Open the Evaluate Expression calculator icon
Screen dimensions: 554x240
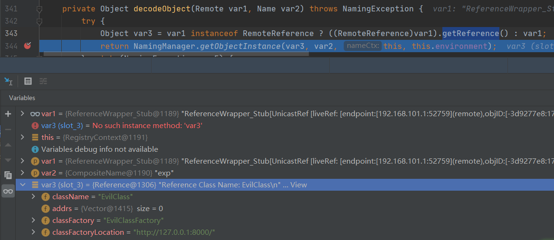pyautogui.click(x=28, y=81)
